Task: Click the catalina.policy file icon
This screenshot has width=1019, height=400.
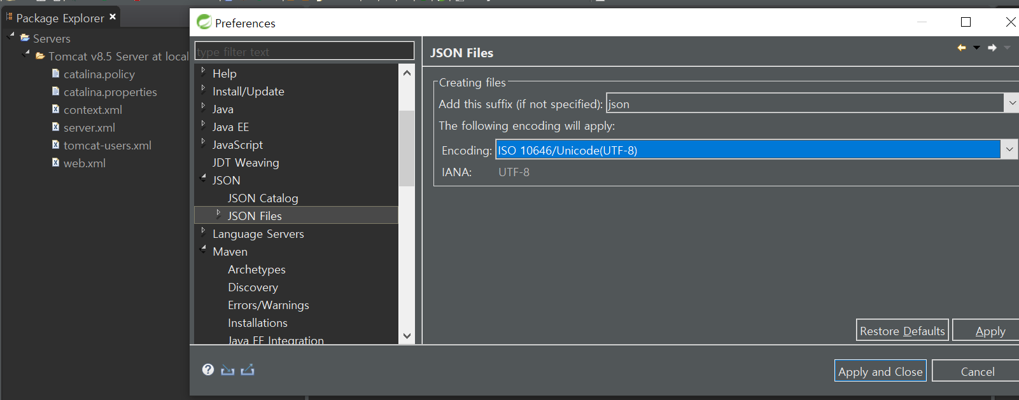Action: [x=56, y=74]
